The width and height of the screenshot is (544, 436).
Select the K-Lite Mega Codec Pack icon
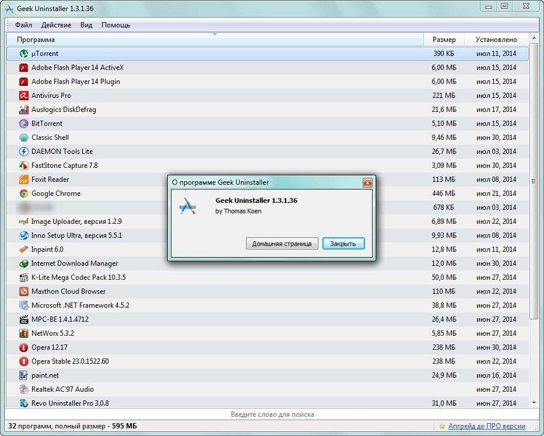(23, 277)
